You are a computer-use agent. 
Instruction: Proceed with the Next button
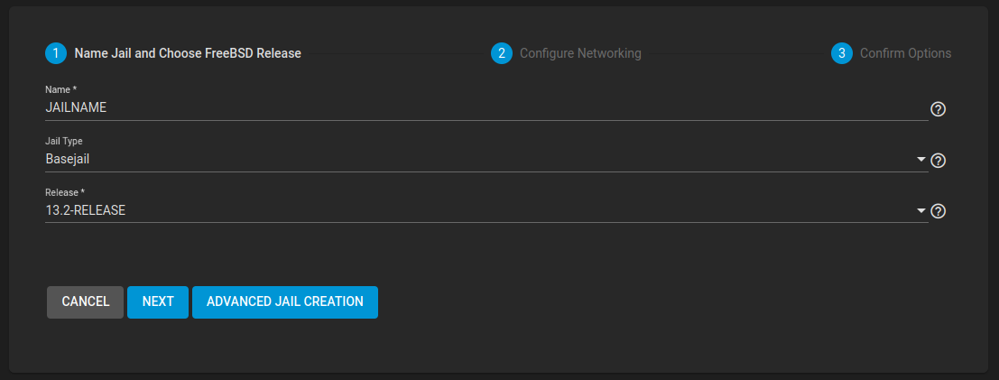(158, 301)
